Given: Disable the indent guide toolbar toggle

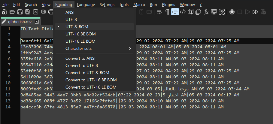Looking at the screenshot, I should pos(175,12).
